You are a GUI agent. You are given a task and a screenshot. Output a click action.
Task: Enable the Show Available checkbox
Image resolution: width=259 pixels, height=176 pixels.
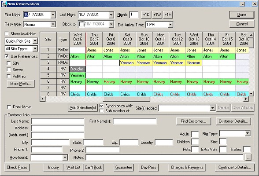click(x=7, y=34)
